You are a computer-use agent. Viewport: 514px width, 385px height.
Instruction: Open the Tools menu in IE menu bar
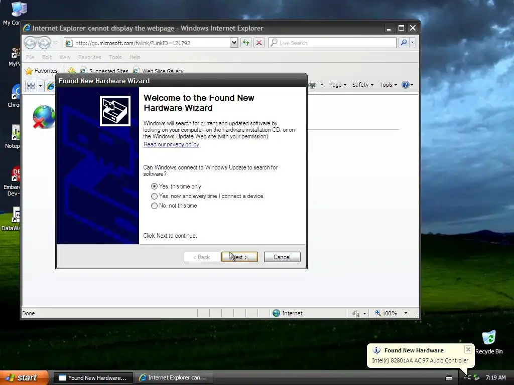(115, 57)
